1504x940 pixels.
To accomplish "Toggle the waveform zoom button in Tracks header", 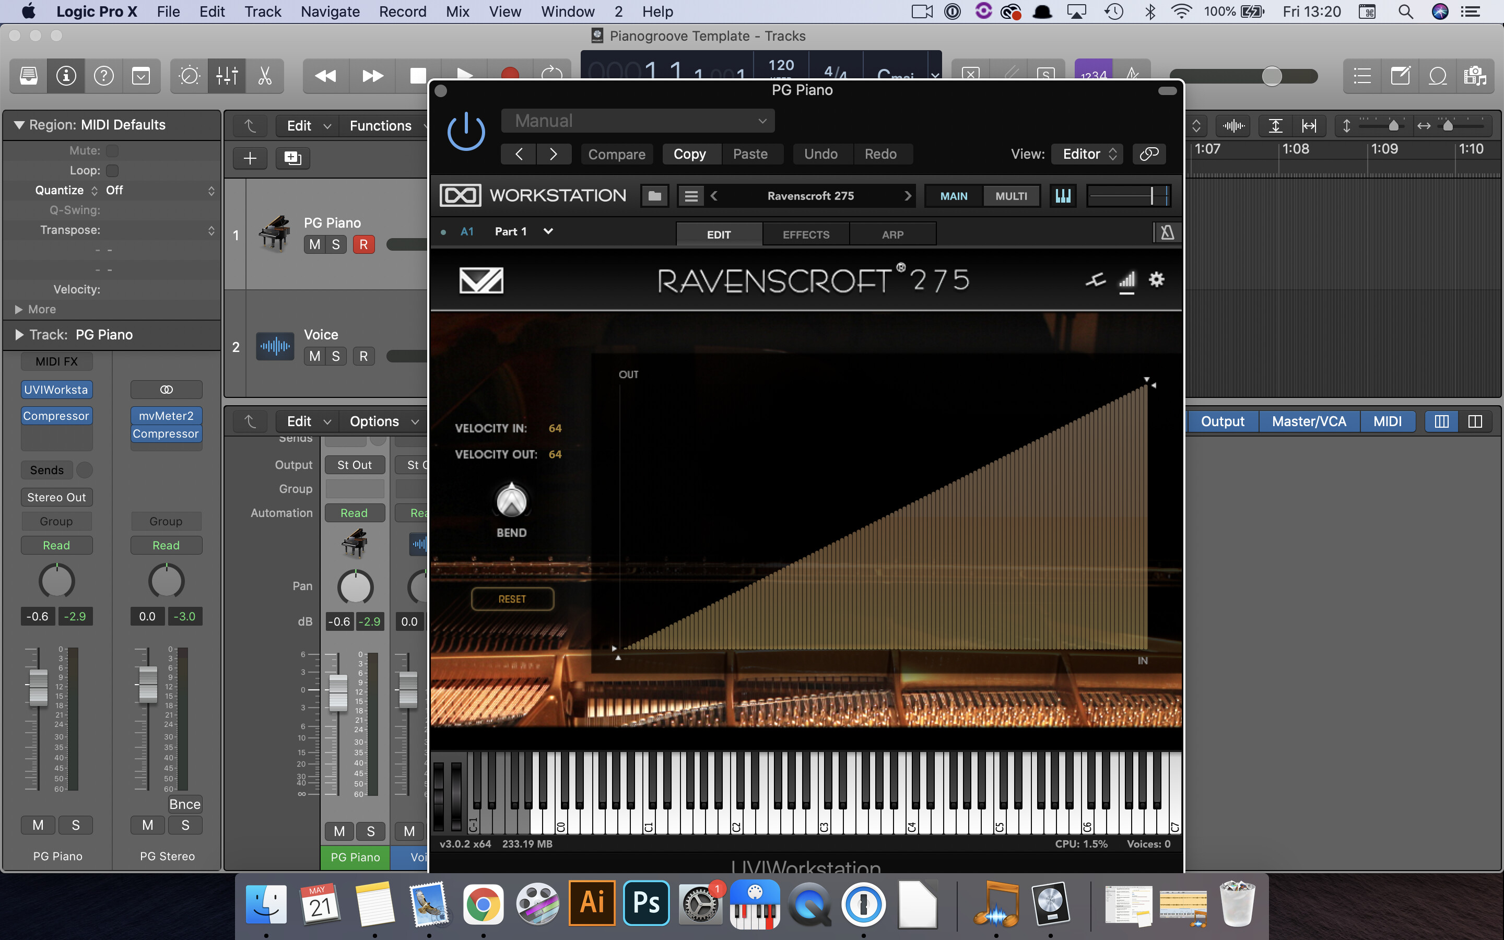I will coord(1233,125).
